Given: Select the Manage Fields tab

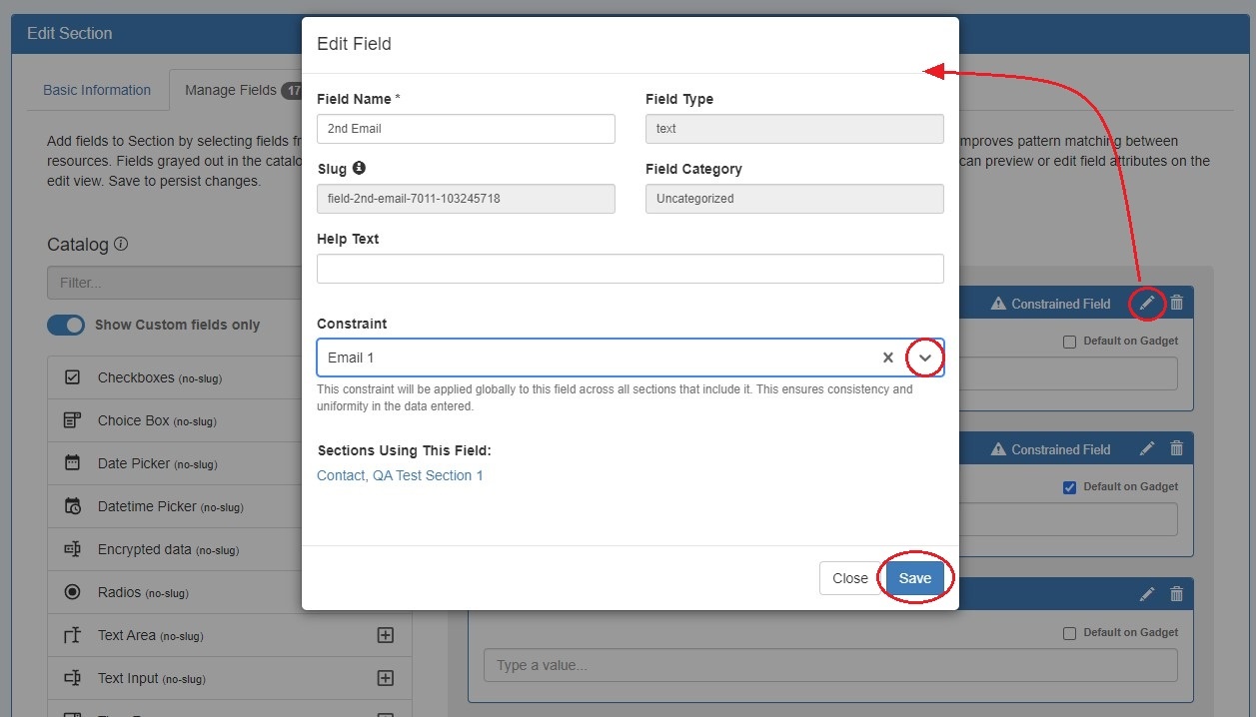Looking at the screenshot, I should [x=231, y=90].
